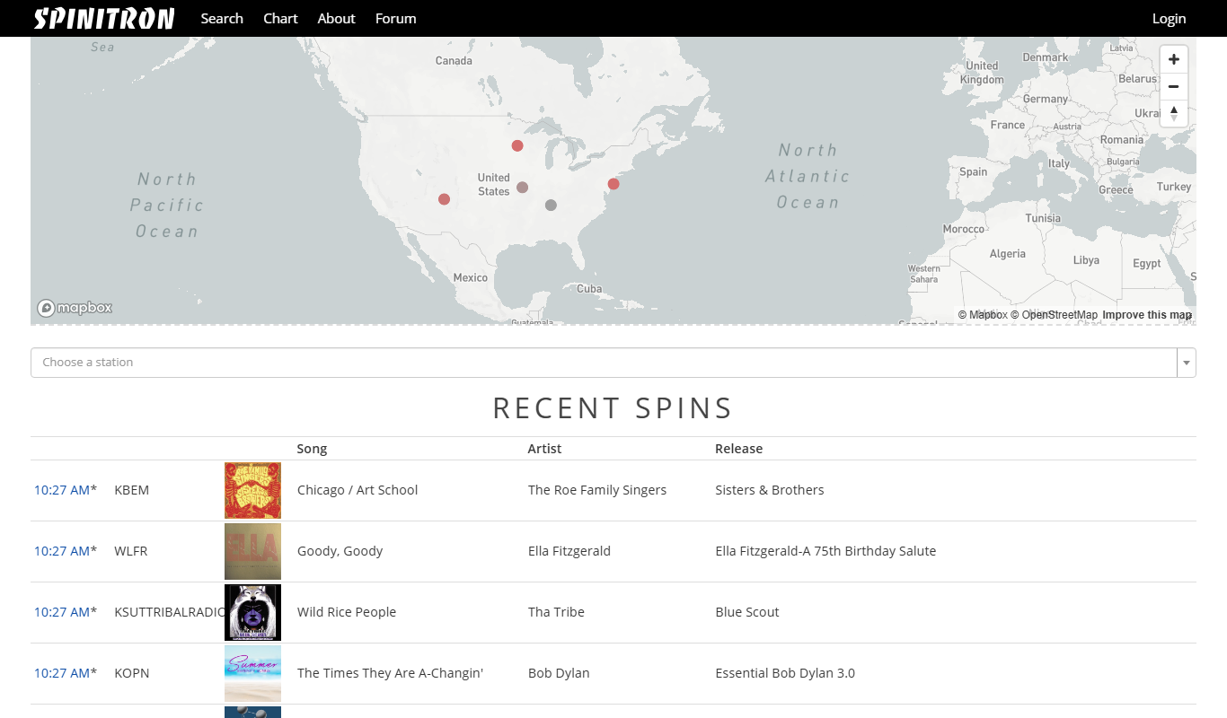This screenshot has height=718, width=1227.
Task: Click artist Ella Fitzgerald
Action: tap(569, 551)
